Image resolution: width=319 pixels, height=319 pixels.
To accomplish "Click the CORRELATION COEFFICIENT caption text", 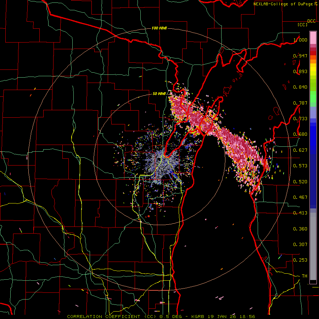I will click(103, 317).
